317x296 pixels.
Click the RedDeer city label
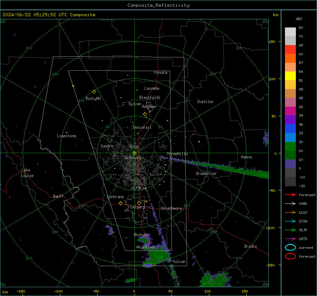pyautogui.click(x=149, y=107)
